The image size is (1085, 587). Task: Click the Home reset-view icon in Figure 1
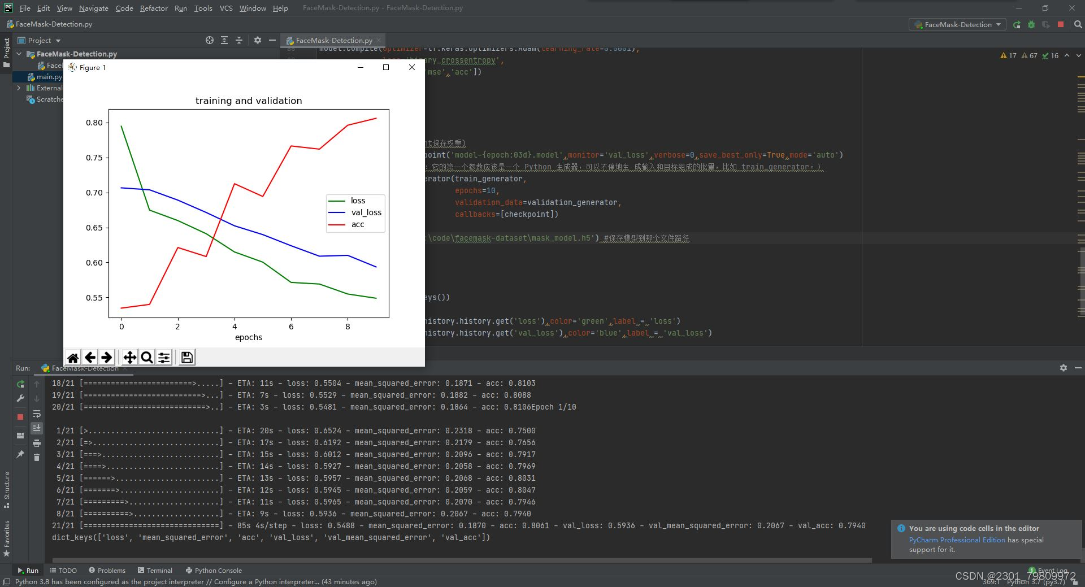(x=73, y=358)
